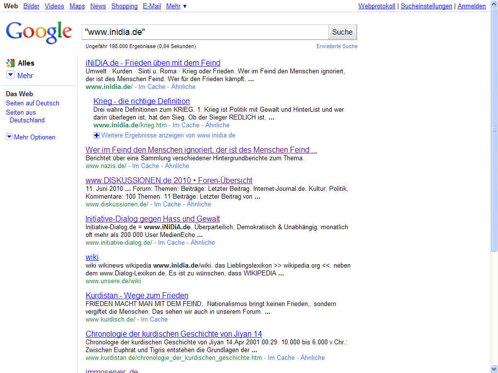The width and height of the screenshot is (498, 373).
Task: Expand the Mehr Optionen arrow
Action: click(x=9, y=136)
